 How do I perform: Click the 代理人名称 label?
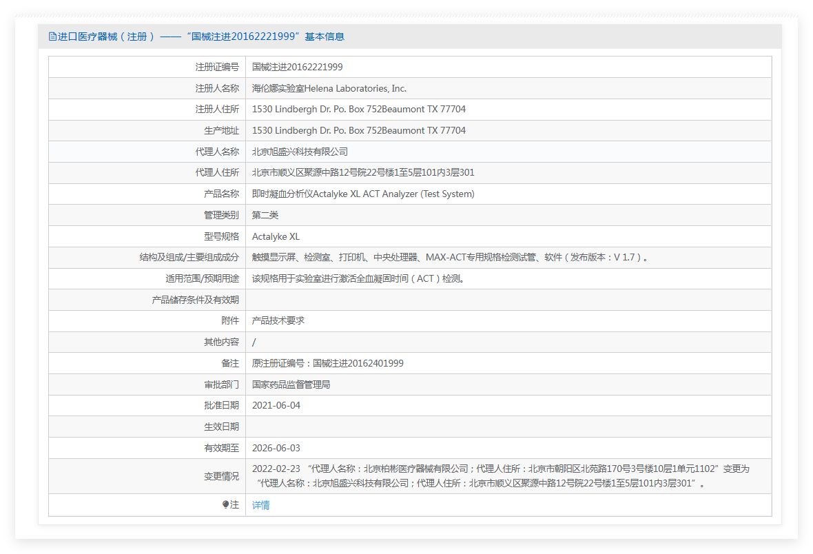[217, 152]
